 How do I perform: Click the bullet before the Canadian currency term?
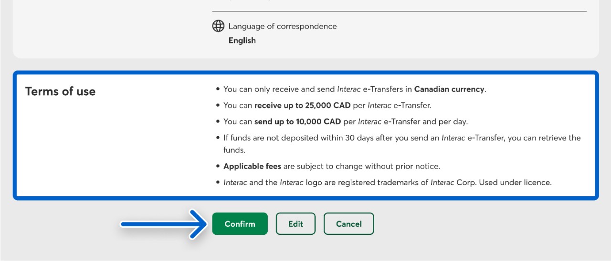[x=218, y=89]
